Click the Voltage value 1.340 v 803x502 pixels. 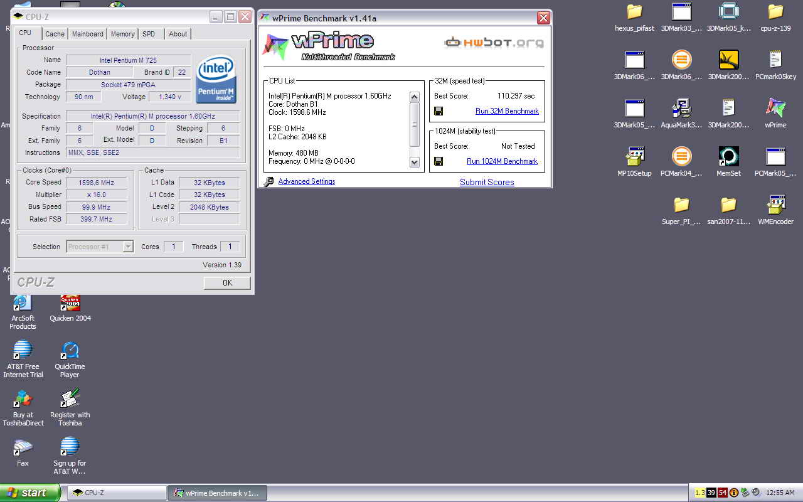(x=169, y=97)
